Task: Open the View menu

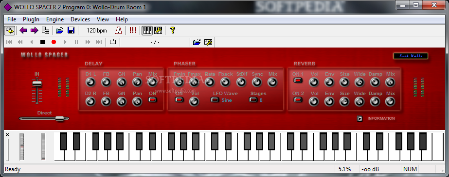Action: [103, 19]
